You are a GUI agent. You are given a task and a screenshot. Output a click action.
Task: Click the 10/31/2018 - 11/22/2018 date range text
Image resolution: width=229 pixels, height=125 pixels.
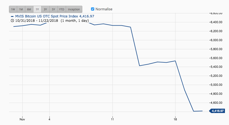(37, 21)
